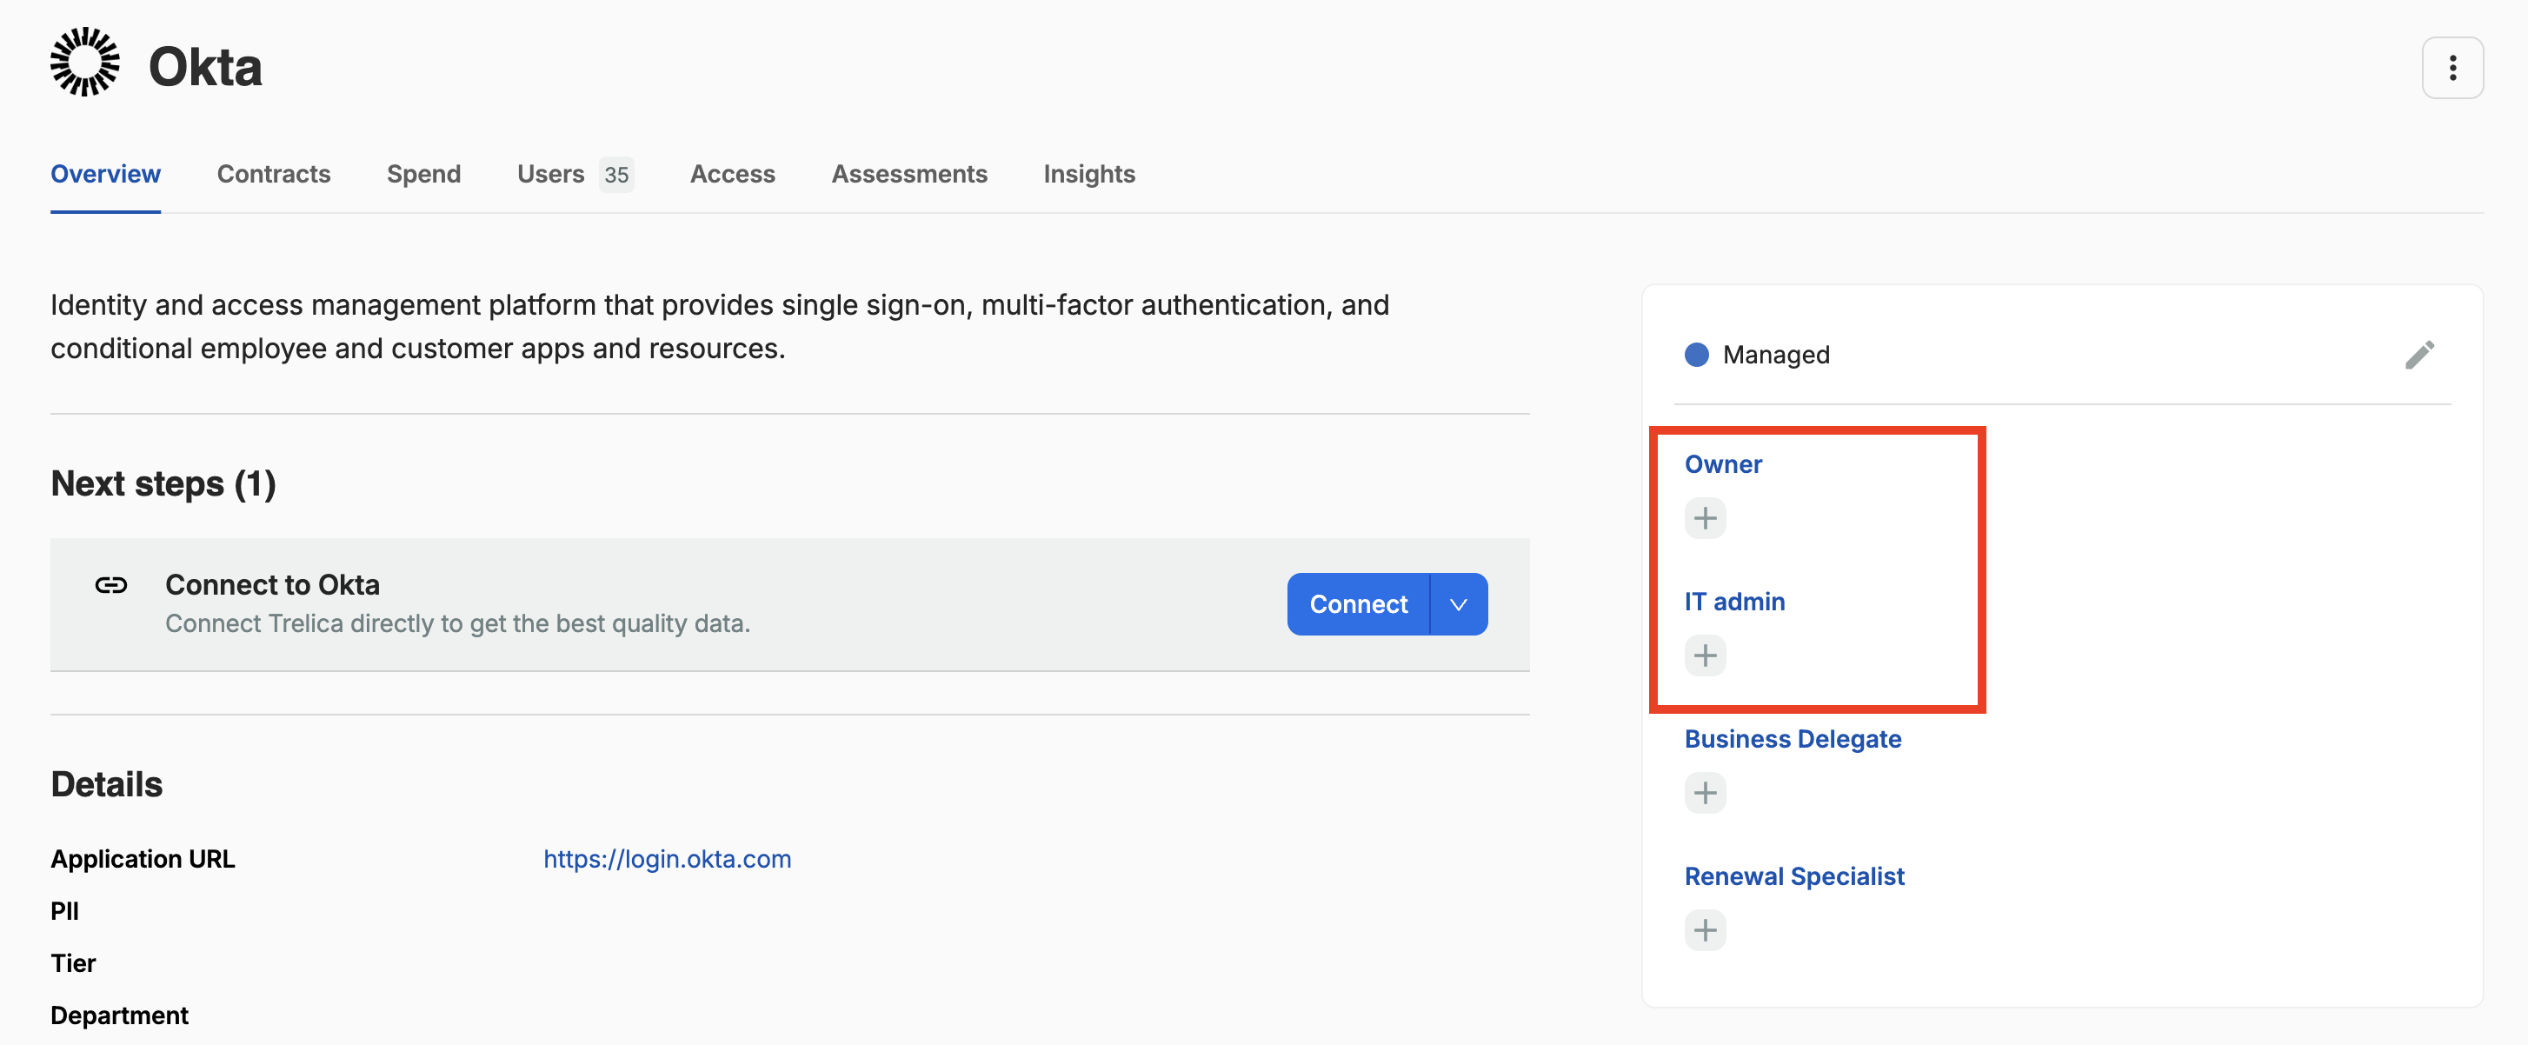Screen dimensions: 2528x1045
Task: Click the chain link icon near Connect to Okta
Action: click(111, 586)
